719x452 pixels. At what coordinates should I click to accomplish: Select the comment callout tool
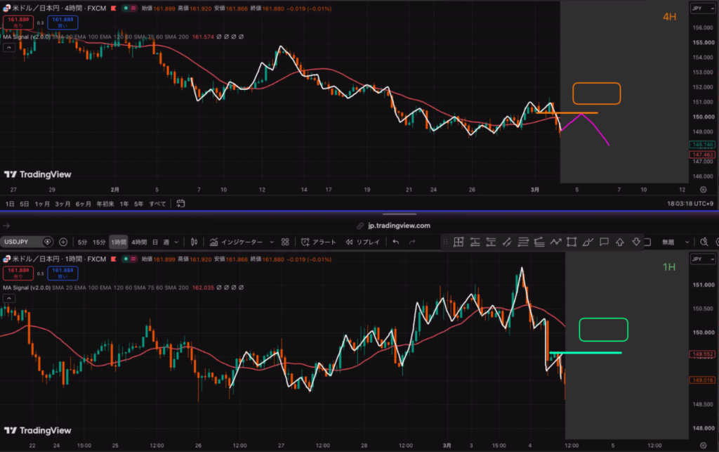604,242
